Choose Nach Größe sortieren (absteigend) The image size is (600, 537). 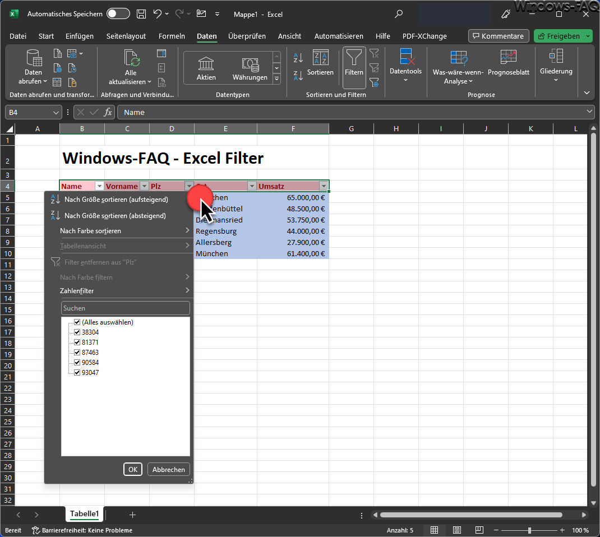pyautogui.click(x=119, y=216)
